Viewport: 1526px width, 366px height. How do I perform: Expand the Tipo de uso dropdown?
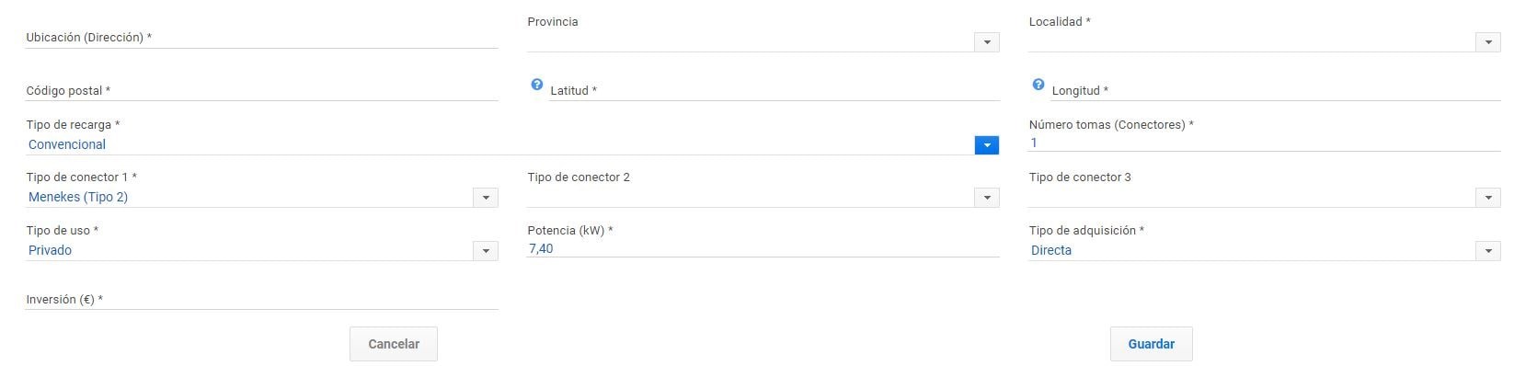(485, 251)
